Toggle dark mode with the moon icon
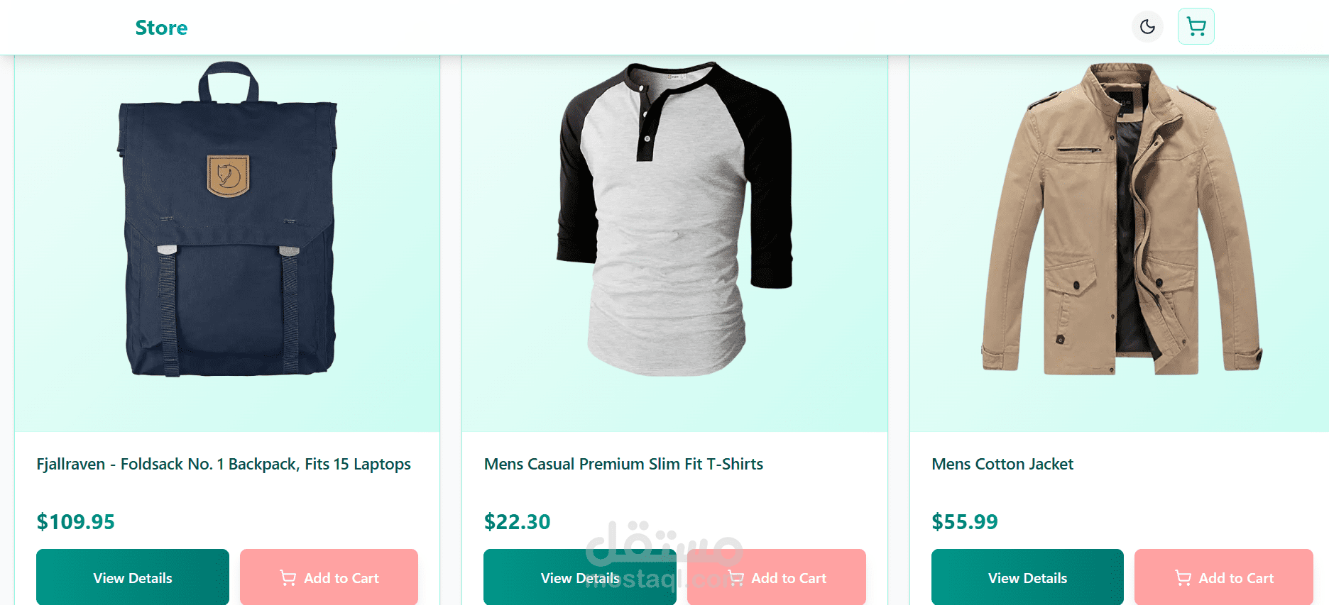The height and width of the screenshot is (605, 1329). 1147,27
